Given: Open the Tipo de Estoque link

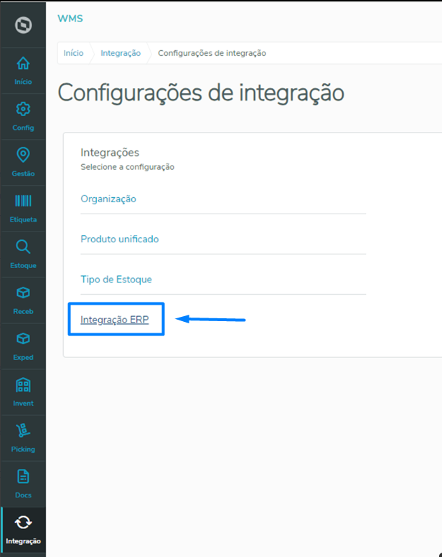Looking at the screenshot, I should [116, 279].
